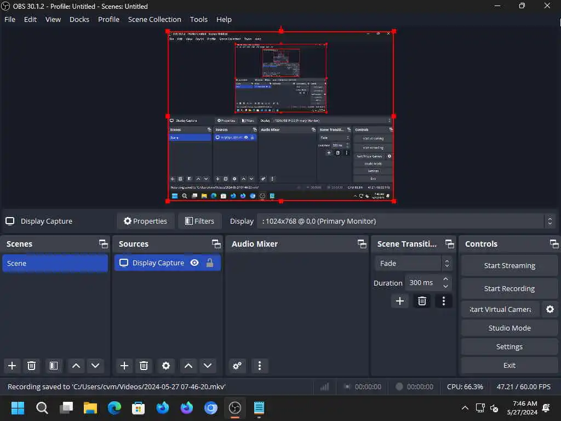Click the OBS Studio icon on the taskbar

[234, 408]
